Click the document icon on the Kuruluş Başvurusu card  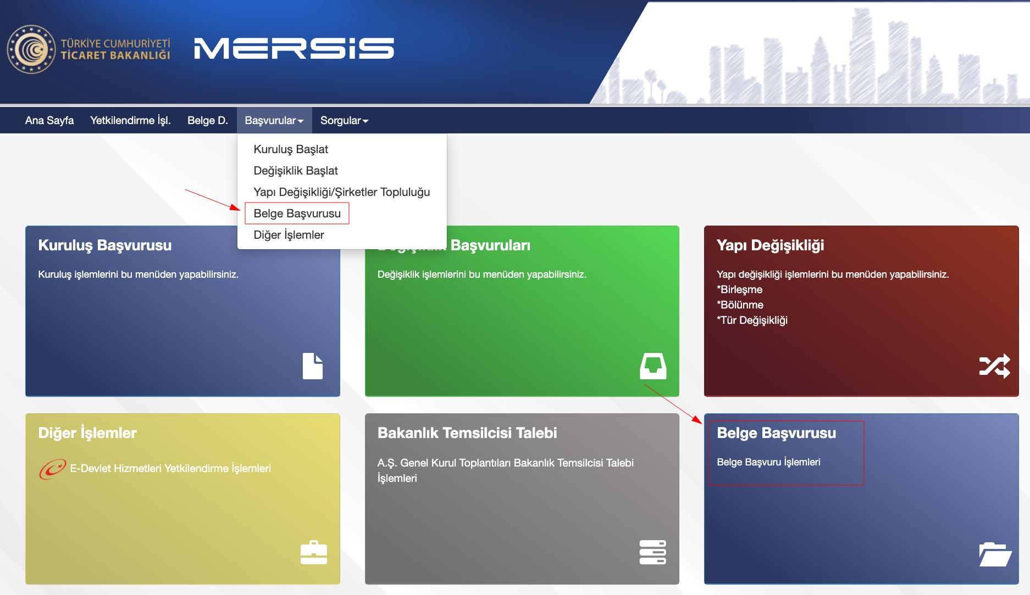313,366
